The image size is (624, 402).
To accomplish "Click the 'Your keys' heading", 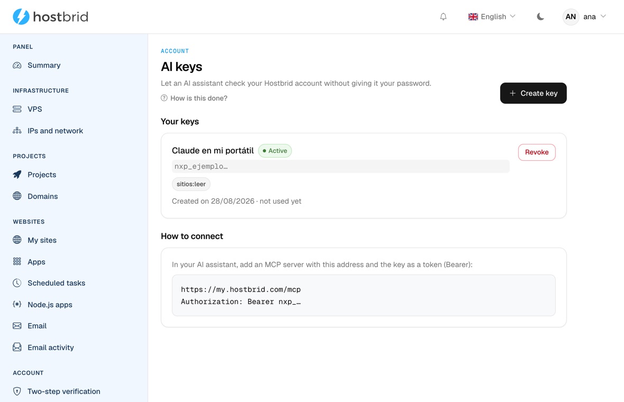I will coord(180,122).
